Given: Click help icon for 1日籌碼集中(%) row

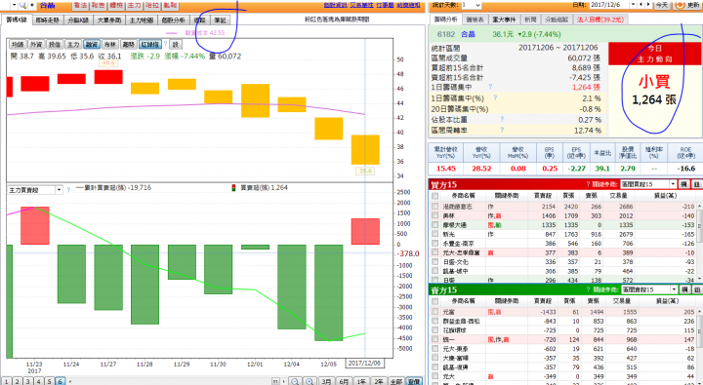Looking at the screenshot, I should click(495, 97).
